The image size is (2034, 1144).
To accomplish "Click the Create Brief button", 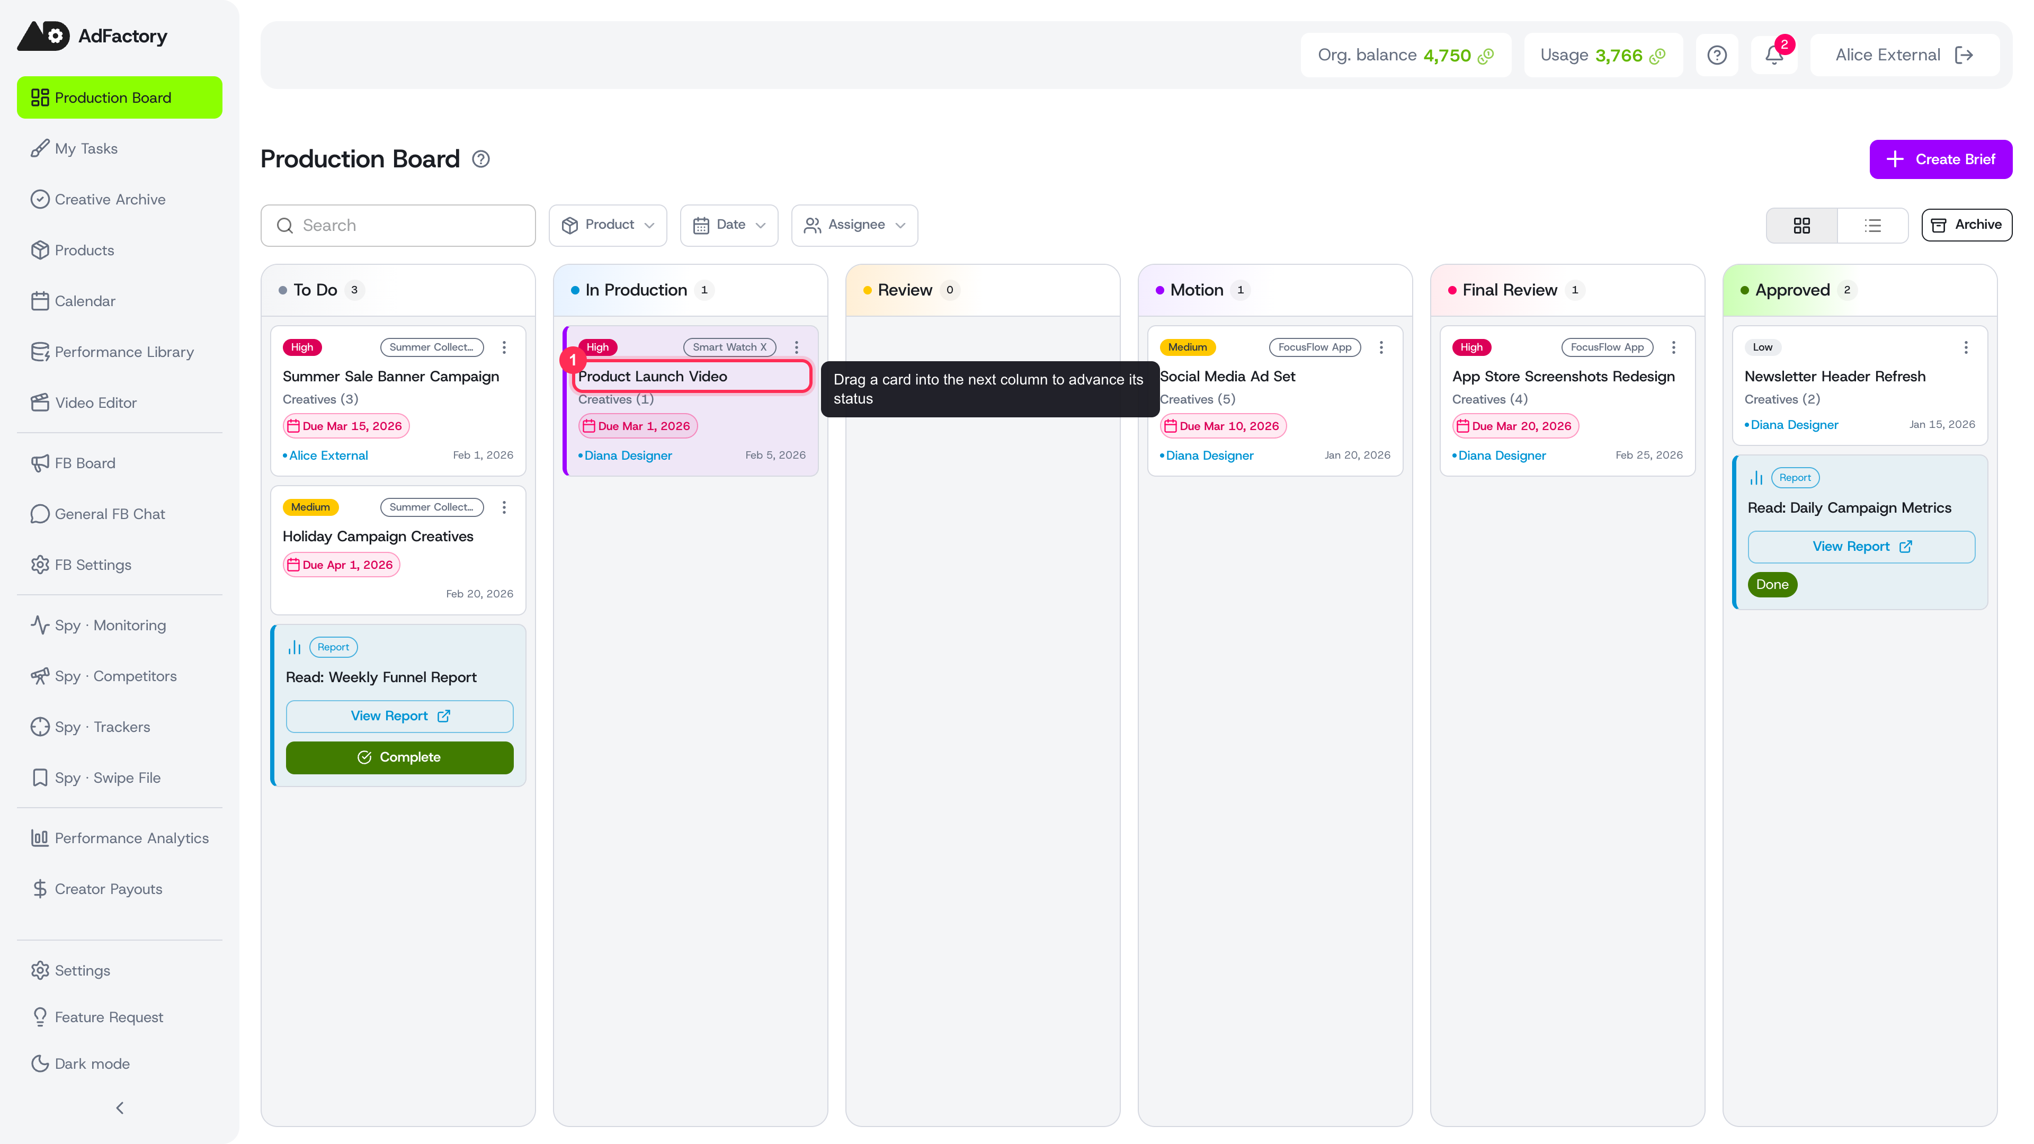I will point(1941,159).
